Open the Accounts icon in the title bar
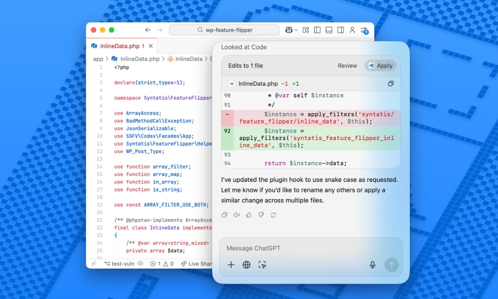Viewport: 498px width, 299px height. [x=352, y=30]
